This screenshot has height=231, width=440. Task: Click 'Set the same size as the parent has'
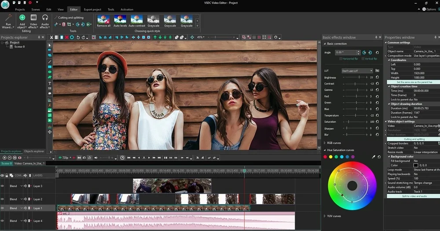[414, 82]
